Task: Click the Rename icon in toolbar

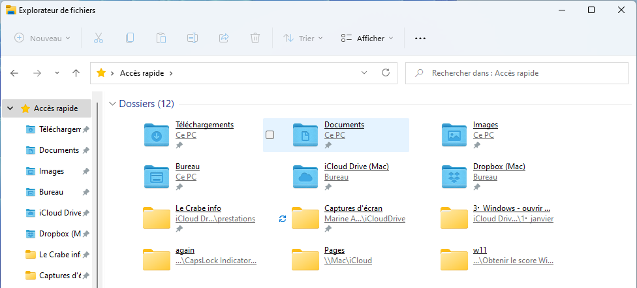Action: click(x=192, y=39)
